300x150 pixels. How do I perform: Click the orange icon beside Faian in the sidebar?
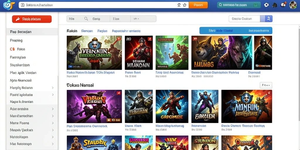pyautogui.click(x=12, y=49)
